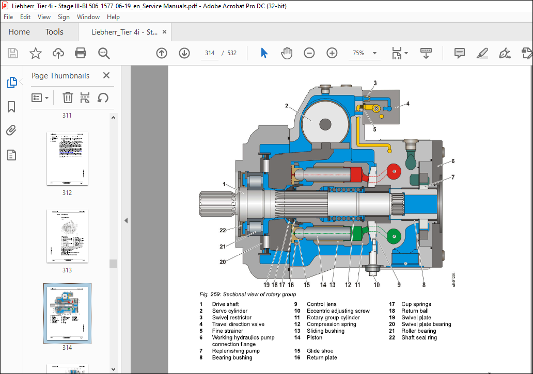Switch to the Tools tab
This screenshot has height=374, width=533.
pos(54,32)
